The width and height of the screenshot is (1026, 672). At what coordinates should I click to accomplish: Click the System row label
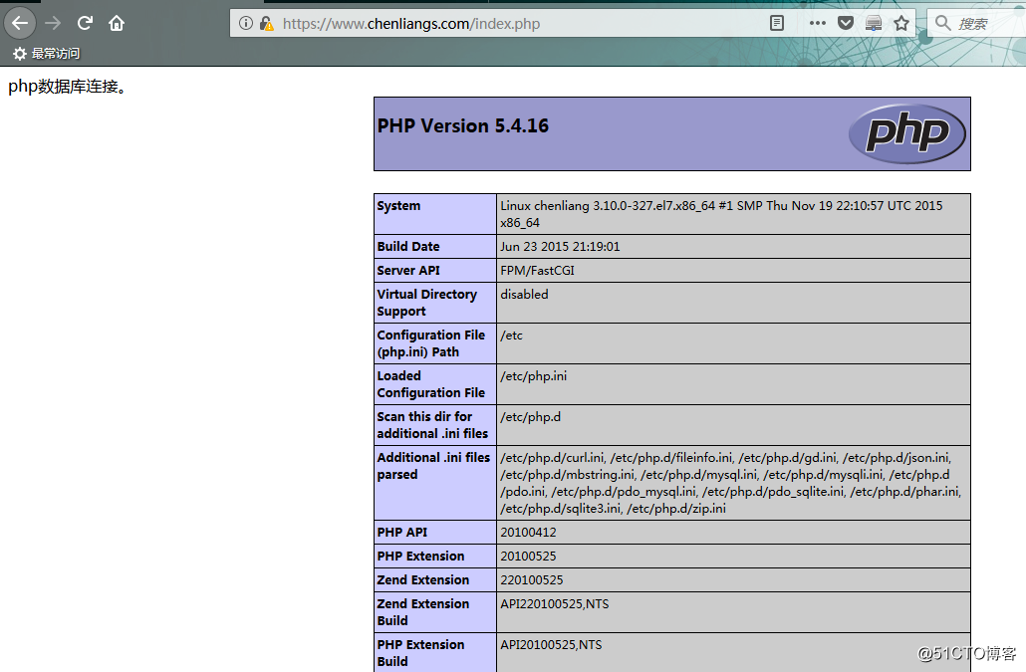tap(398, 206)
